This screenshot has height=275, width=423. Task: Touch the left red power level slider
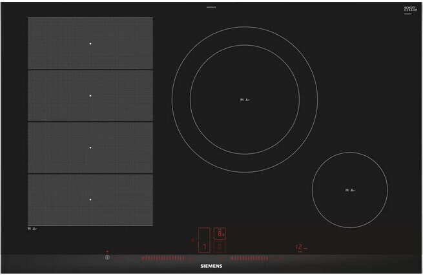[x=166, y=258]
